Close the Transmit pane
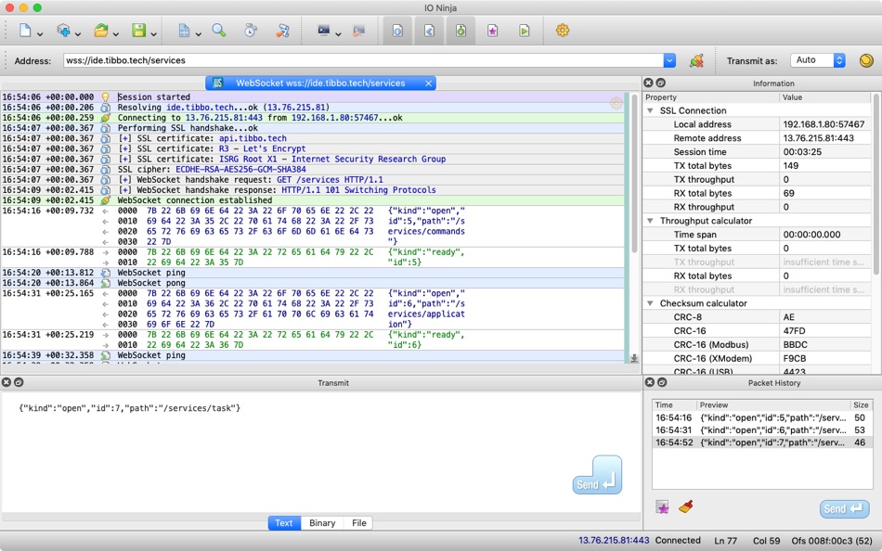Viewport: 882px width, 551px height. 6,382
